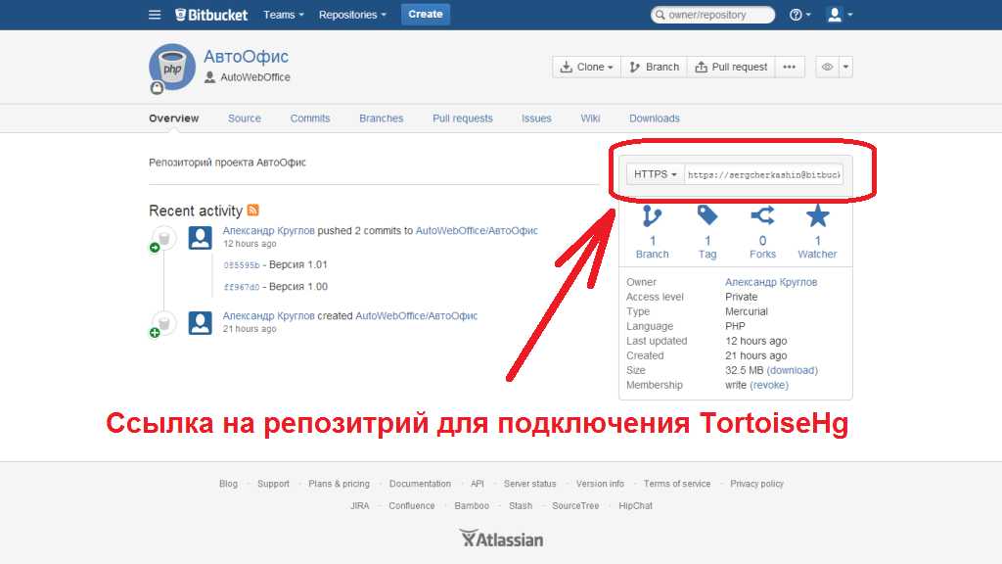Toggle repository watch with the eye button

point(825,67)
